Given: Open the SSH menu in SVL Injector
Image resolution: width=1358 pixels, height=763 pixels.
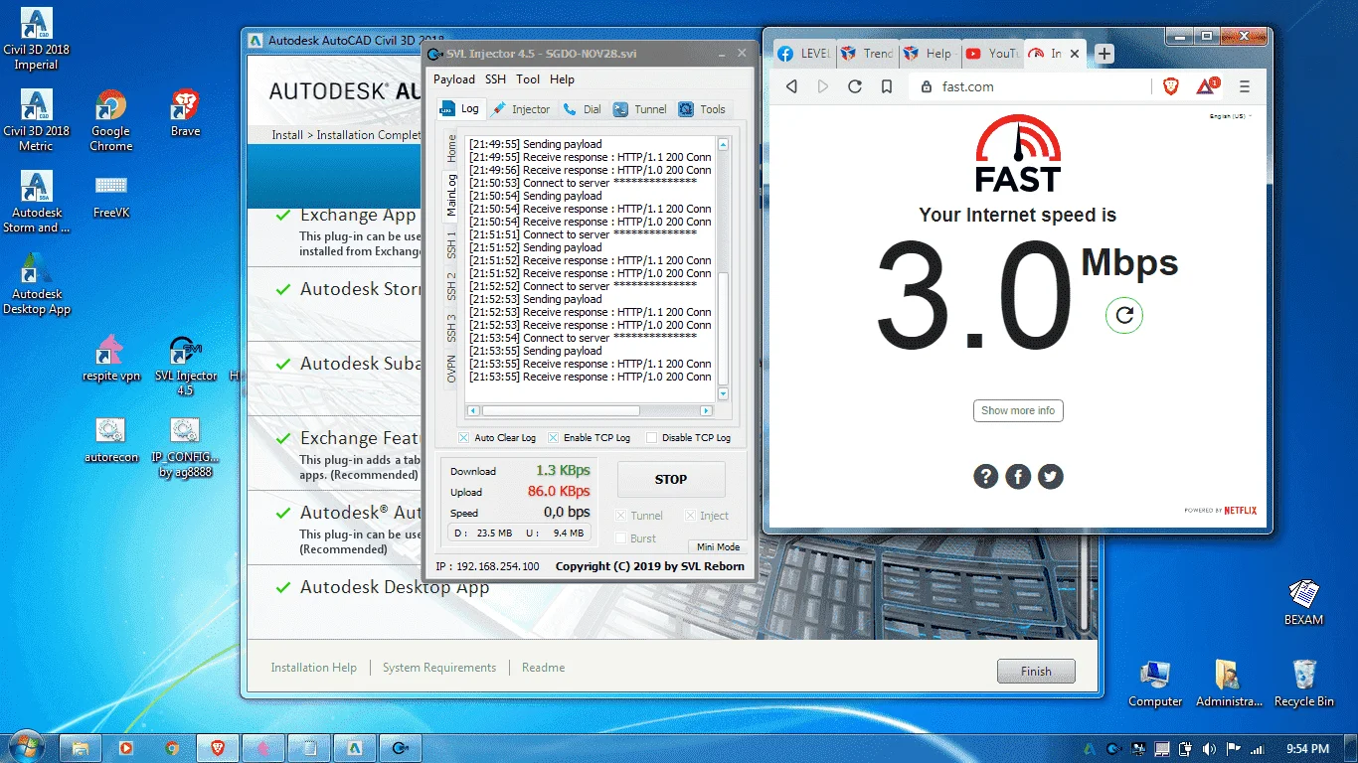Looking at the screenshot, I should (x=495, y=79).
